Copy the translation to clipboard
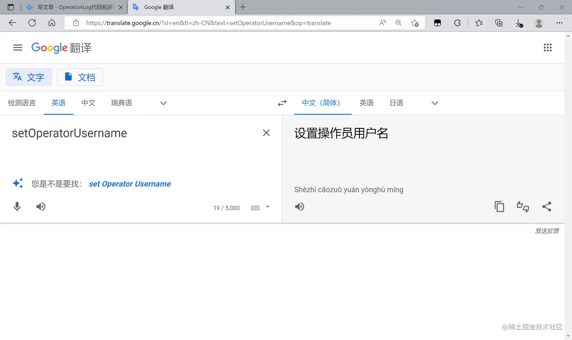572x340 pixels. click(499, 207)
